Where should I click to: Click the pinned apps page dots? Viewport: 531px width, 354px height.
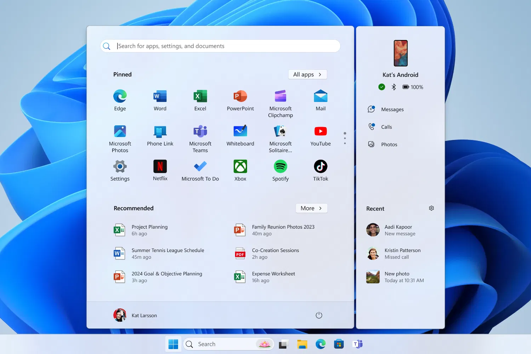tap(345, 138)
